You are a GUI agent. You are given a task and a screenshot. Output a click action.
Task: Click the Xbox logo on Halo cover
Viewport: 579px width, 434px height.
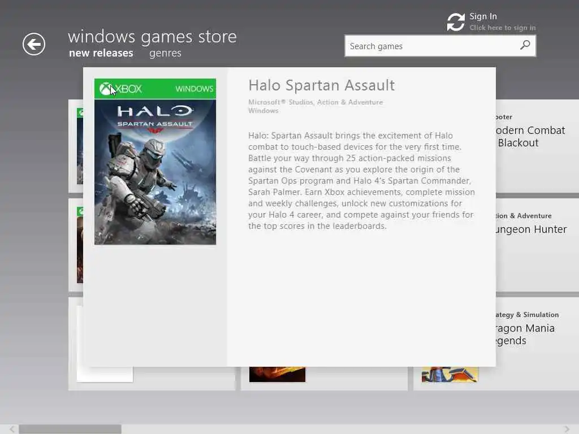point(106,89)
